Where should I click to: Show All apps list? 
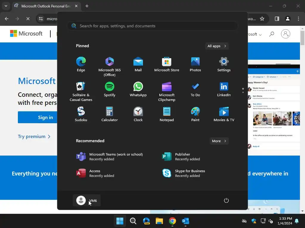217,46
